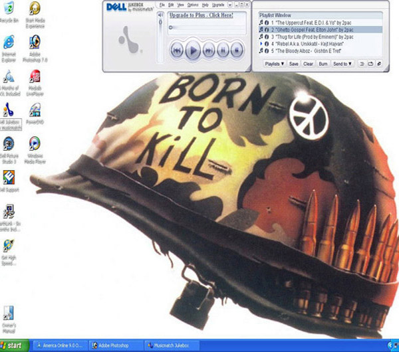Screen dimensions: 399x352
Task: Select the LivePlayer desktop shortcut
Action: 35,82
